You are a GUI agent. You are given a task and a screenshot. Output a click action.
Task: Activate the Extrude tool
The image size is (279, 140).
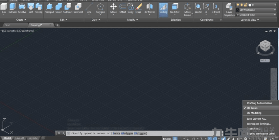12,9
